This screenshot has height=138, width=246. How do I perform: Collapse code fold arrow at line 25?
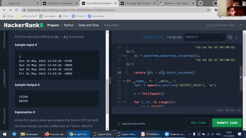coord(124,102)
